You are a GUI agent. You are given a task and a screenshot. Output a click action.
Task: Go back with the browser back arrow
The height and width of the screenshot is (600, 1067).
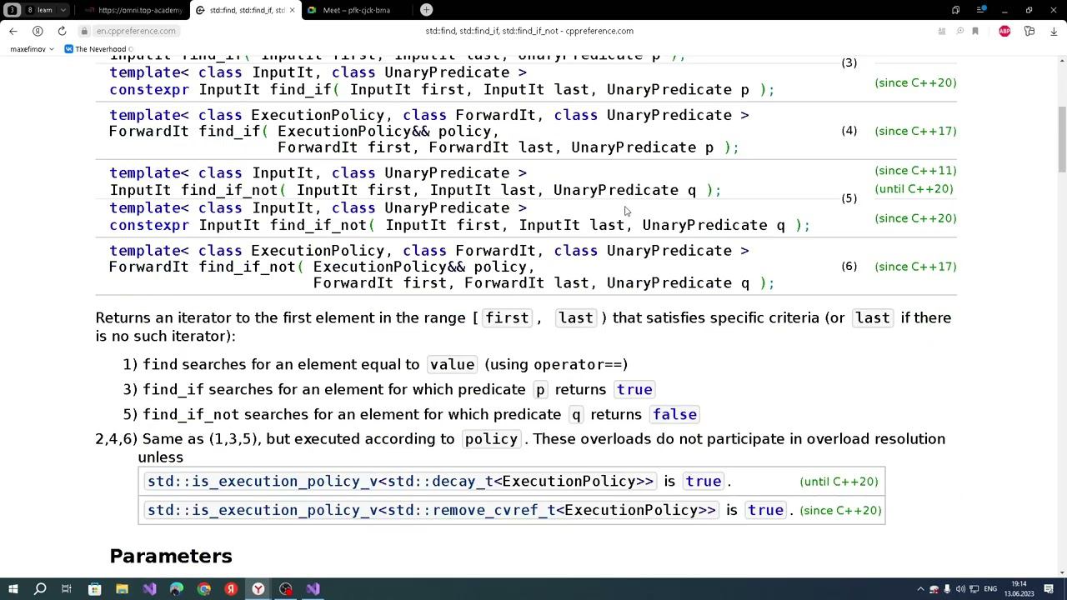tap(13, 31)
